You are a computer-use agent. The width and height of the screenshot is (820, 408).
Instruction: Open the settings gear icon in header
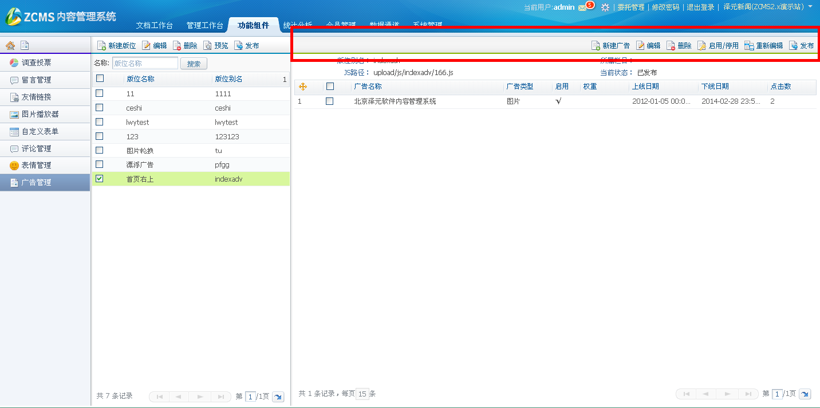[605, 7]
